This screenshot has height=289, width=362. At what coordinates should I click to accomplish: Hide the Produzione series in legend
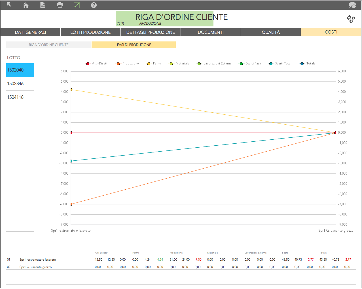[x=127, y=64]
